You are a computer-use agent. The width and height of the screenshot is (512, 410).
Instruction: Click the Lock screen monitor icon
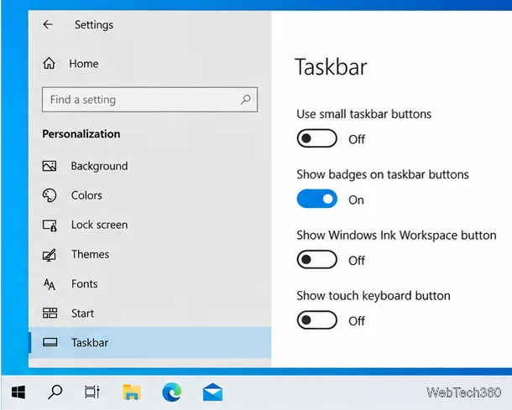click(50, 225)
